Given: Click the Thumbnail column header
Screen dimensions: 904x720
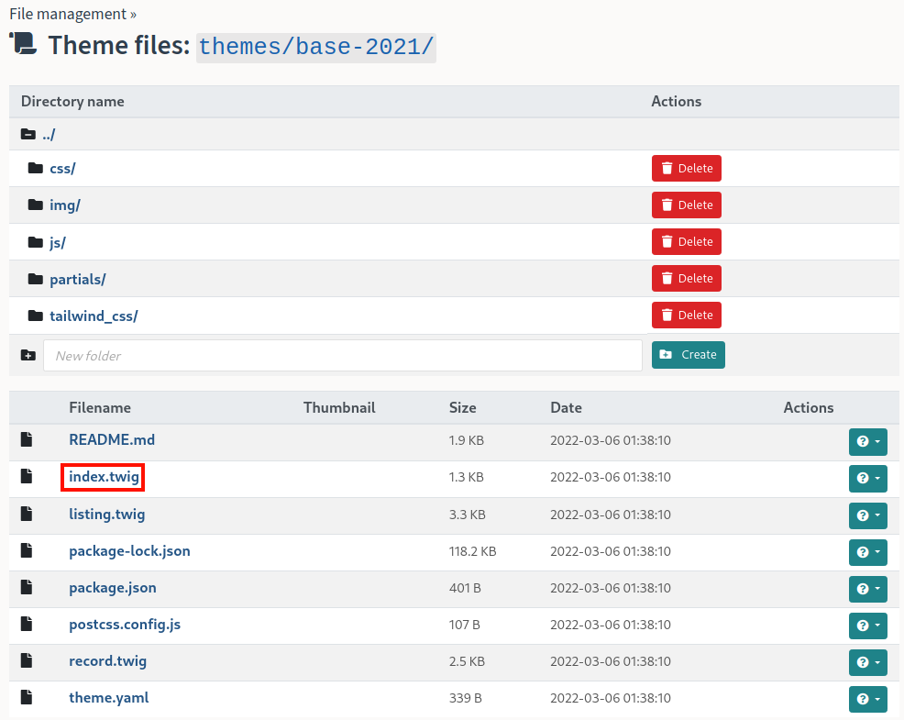Looking at the screenshot, I should tap(339, 408).
